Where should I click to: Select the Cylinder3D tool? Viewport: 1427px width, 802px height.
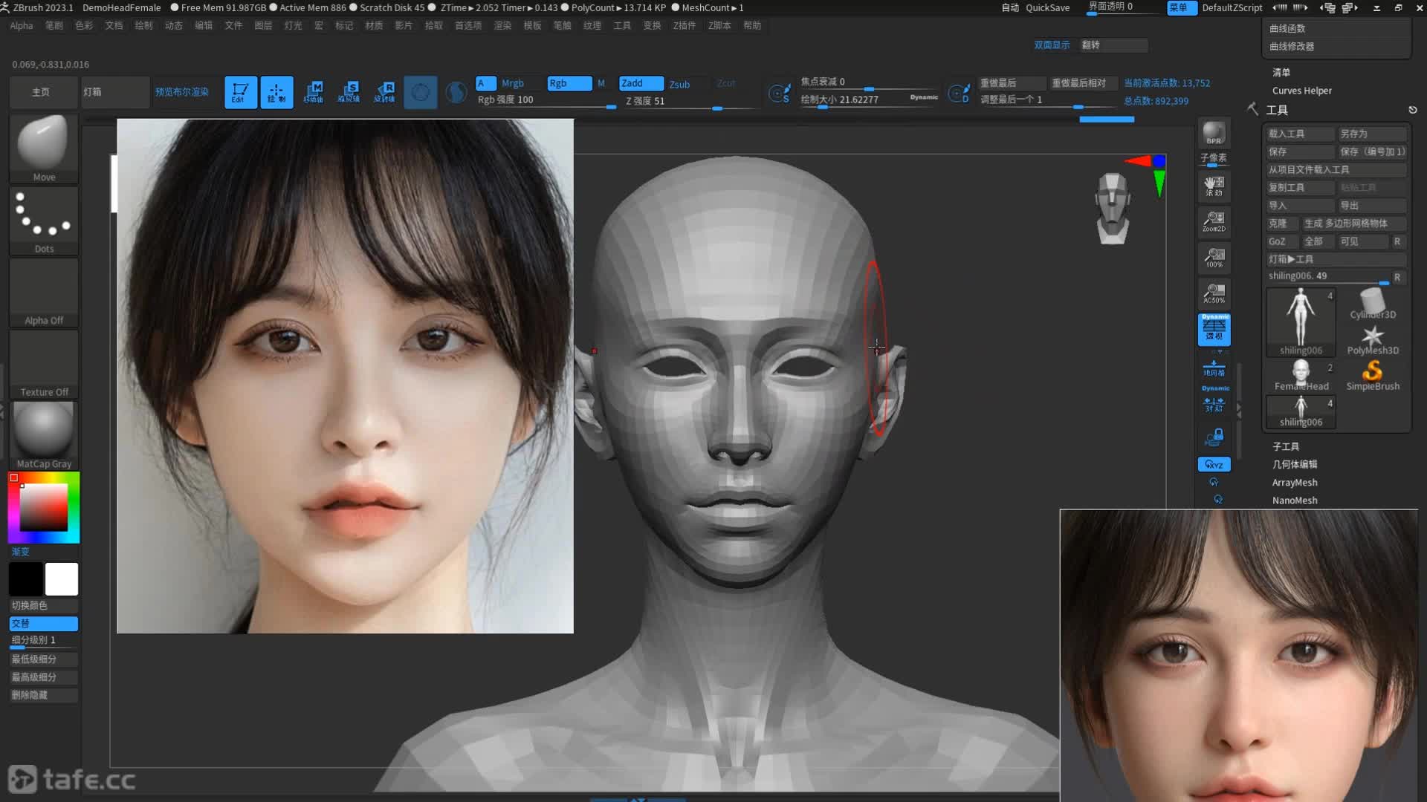click(x=1373, y=304)
